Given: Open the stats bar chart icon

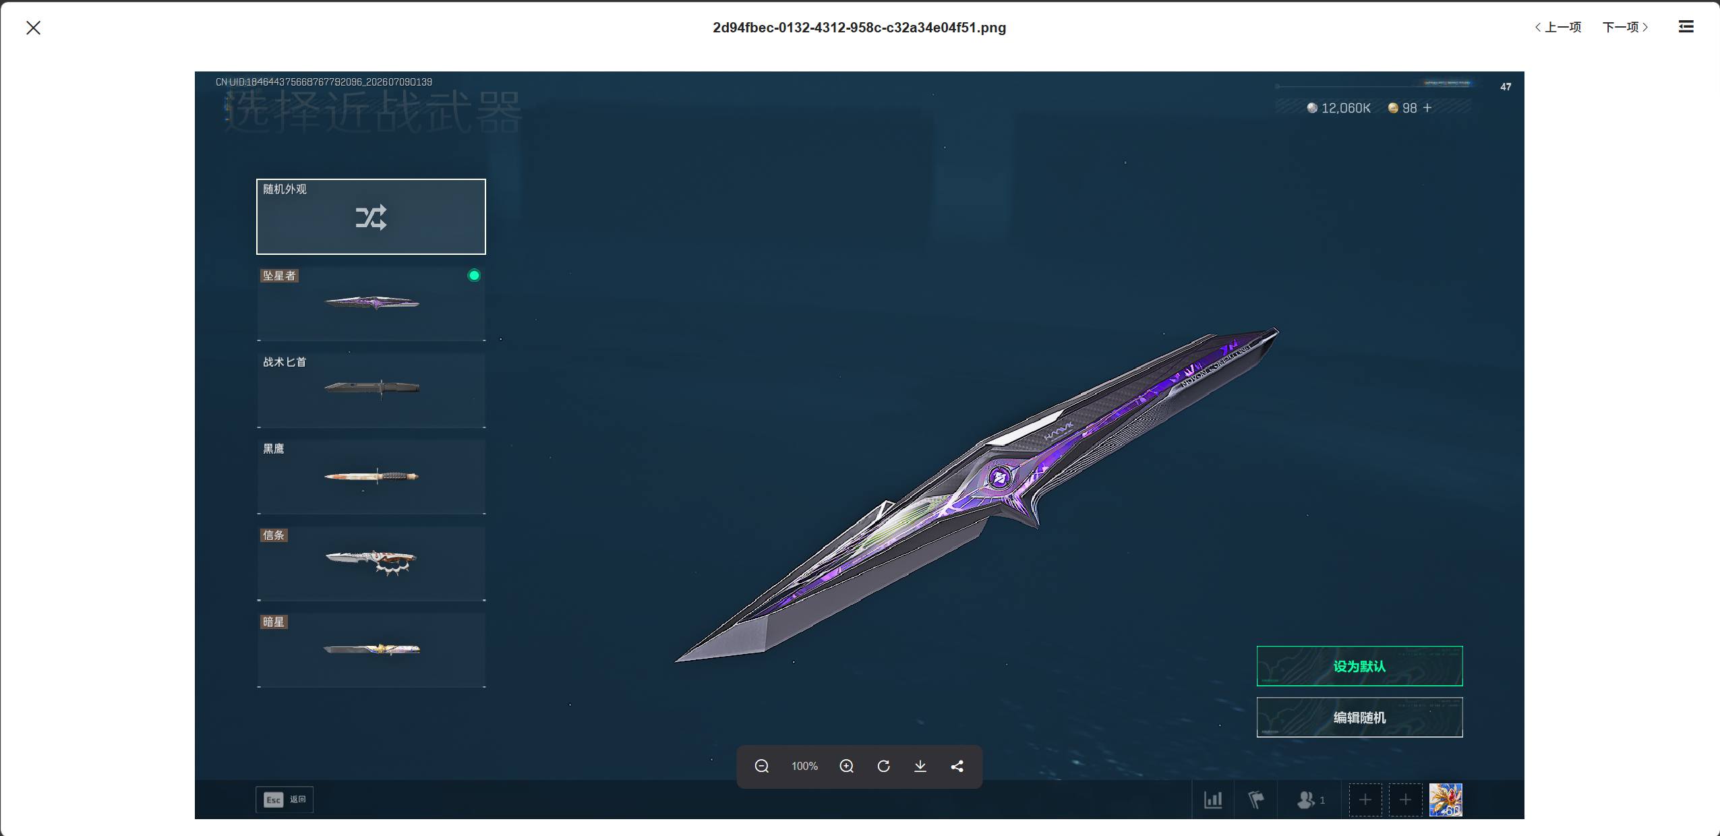Looking at the screenshot, I should click(1213, 800).
